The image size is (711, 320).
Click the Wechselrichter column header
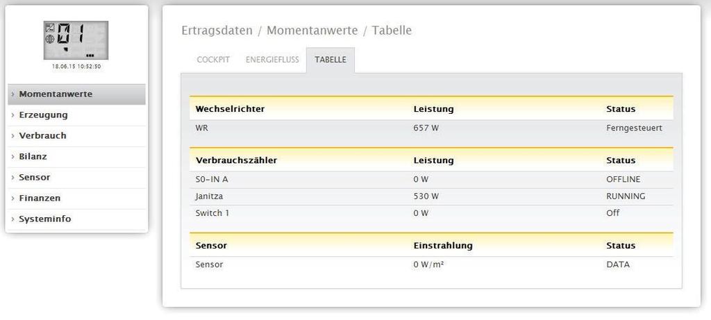pos(230,109)
